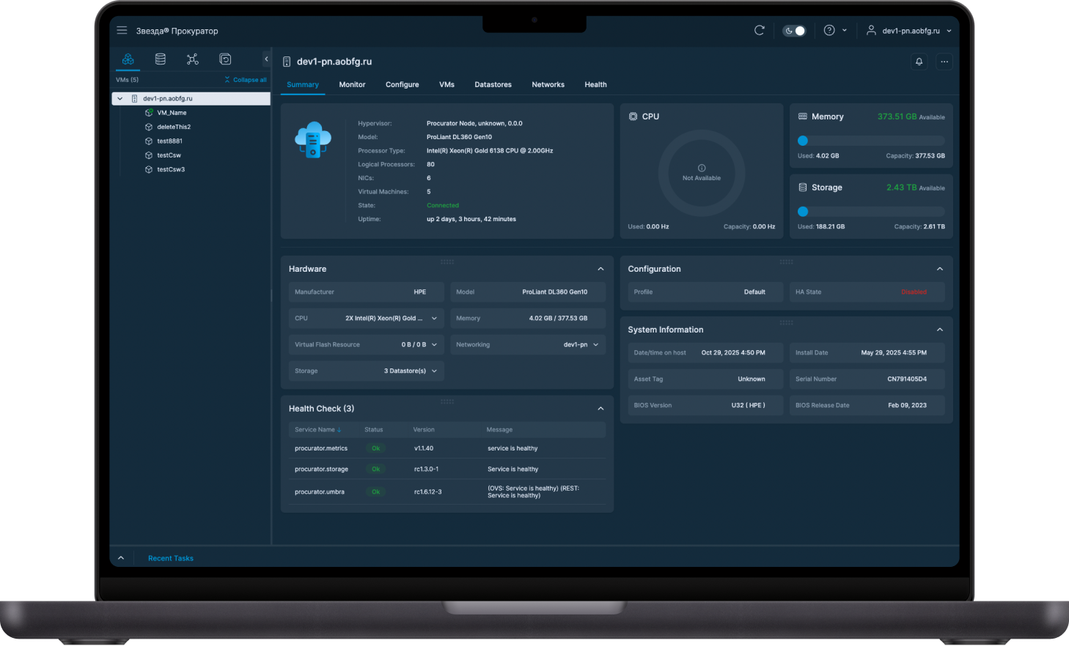Open the CPU dropdown in Hardware panel
The width and height of the screenshot is (1069, 646).
(x=435, y=318)
